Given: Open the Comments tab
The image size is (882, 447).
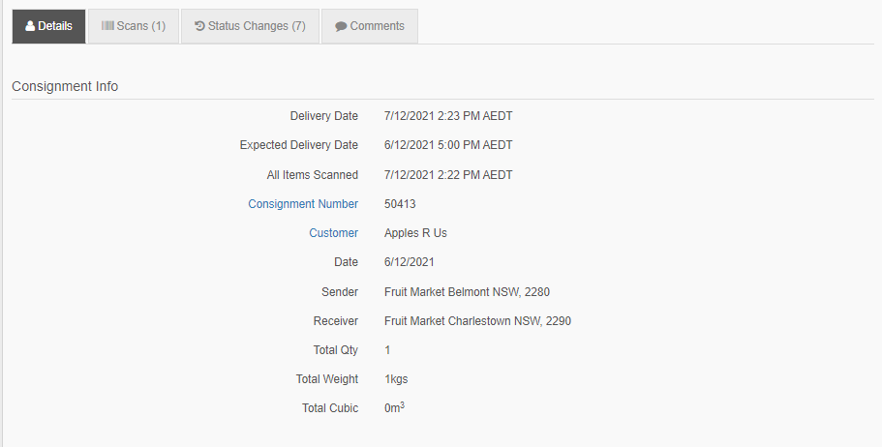Looking at the screenshot, I should coord(370,26).
